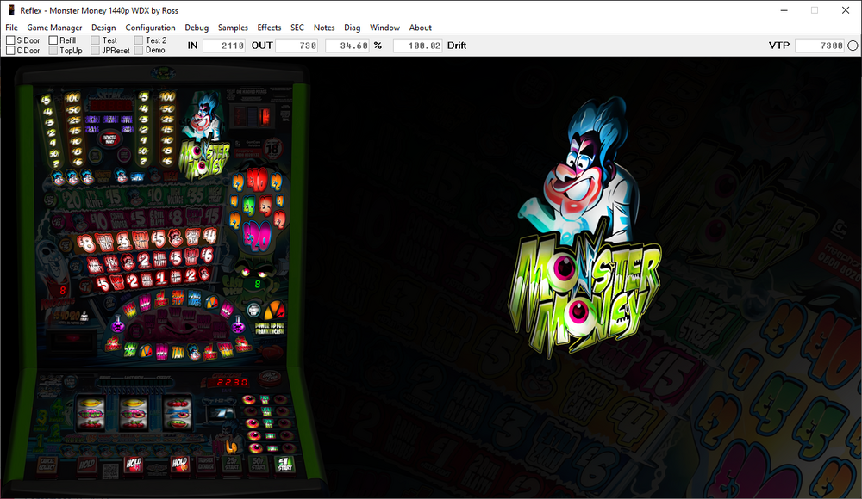Enable the Refill checkbox
Viewport: 862px width, 499px height.
click(53, 40)
